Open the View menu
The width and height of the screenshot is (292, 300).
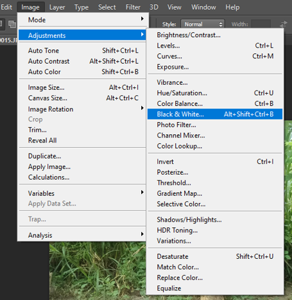pos(175,7)
